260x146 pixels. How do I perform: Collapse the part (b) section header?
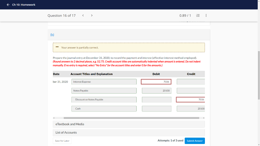click(129, 35)
